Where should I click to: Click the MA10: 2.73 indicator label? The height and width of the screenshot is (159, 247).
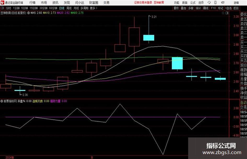click(x=49, y=13)
